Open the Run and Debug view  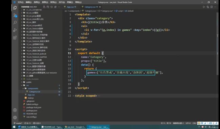15,30
